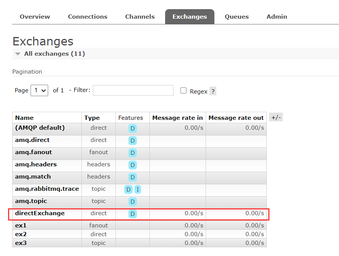Open the directExchange exchange

pyautogui.click(x=40, y=213)
